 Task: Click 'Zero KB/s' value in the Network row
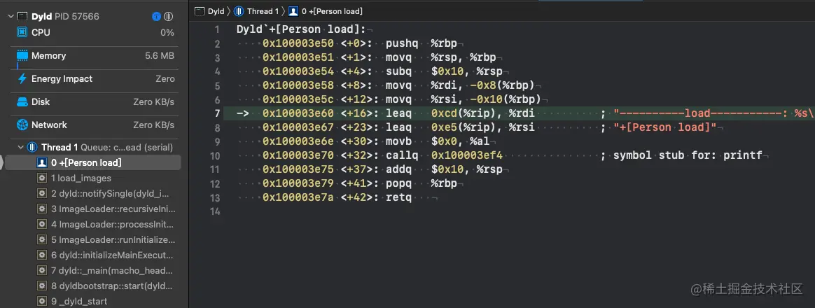tap(154, 125)
